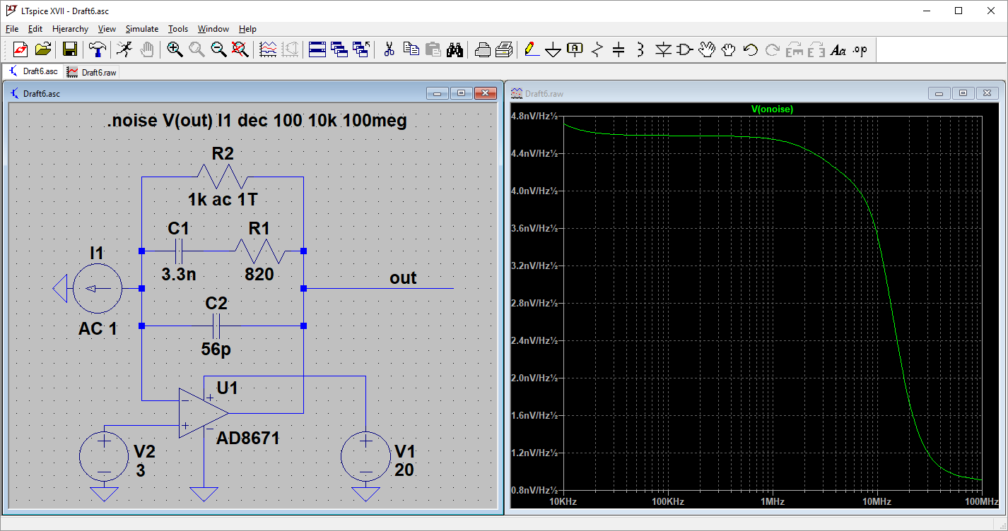1008x531 pixels.
Task: Select the C1 capacitor label
Action: [x=178, y=228]
